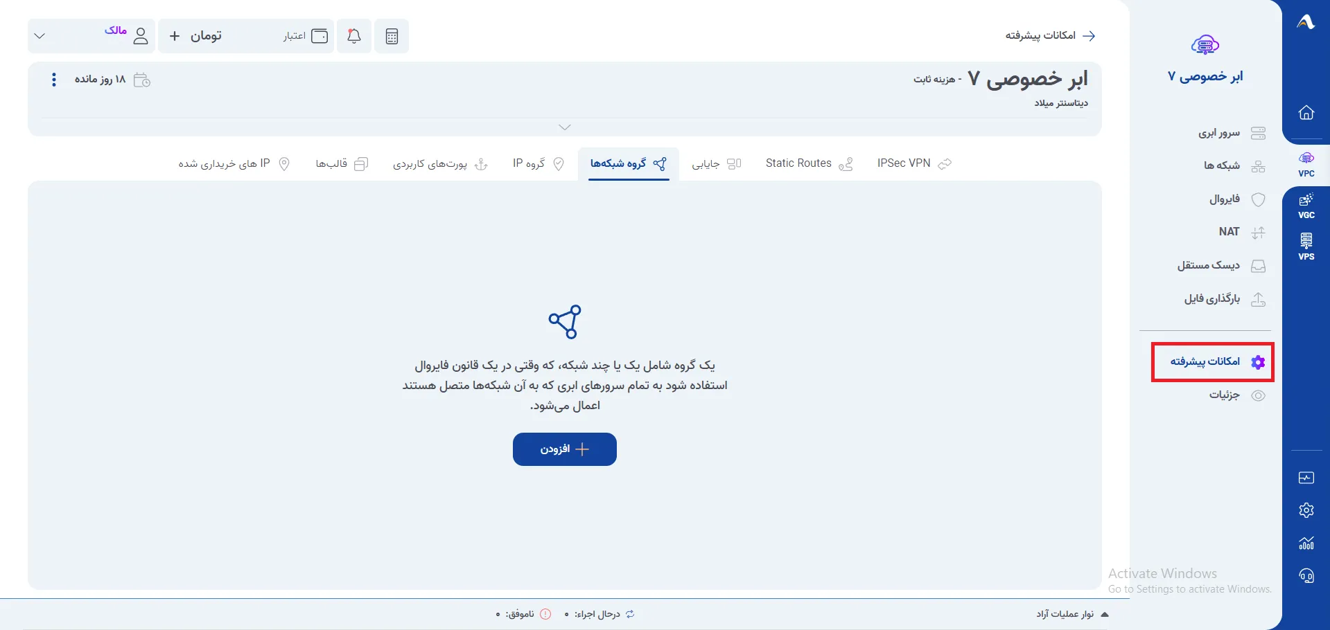The height and width of the screenshot is (630, 1330).
Task: Click the افزودن add button
Action: 565,449
